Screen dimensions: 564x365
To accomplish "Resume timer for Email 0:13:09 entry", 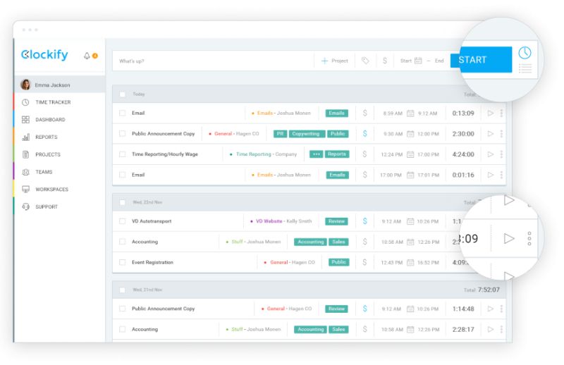I will 490,113.
